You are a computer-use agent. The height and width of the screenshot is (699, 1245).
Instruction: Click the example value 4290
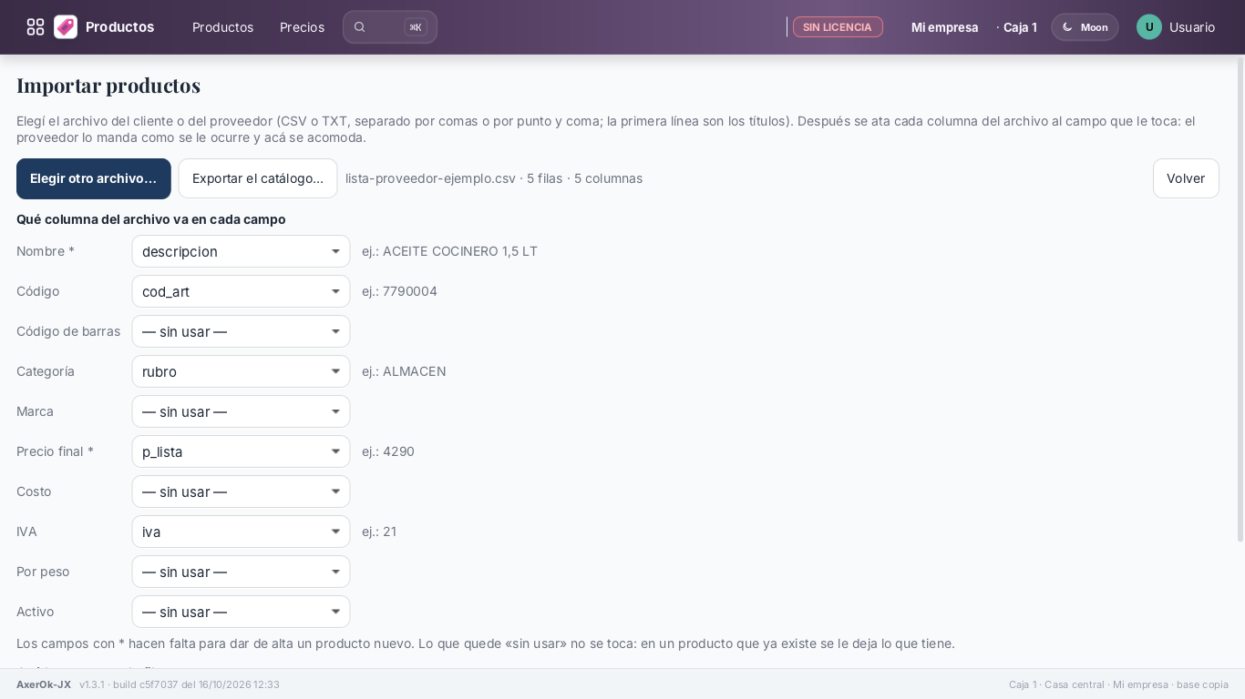click(x=398, y=451)
